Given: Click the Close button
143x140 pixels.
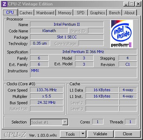Looking at the screenshot, I should coord(127,134).
